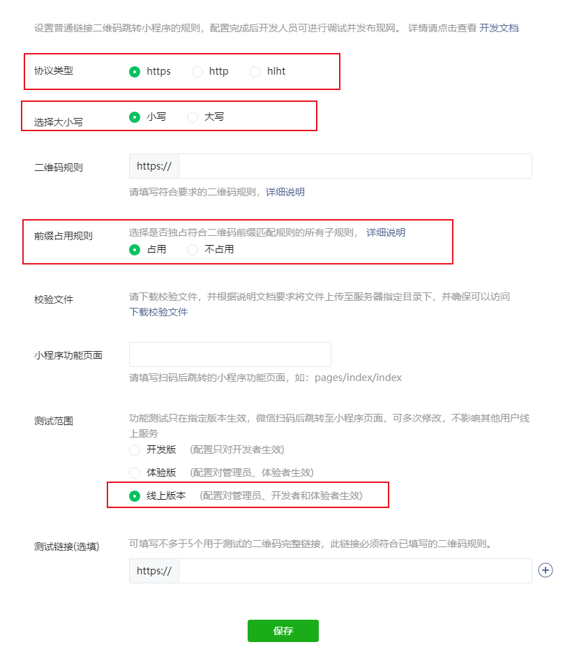
Task: Click the 选择大小写 label
Action: (58, 122)
